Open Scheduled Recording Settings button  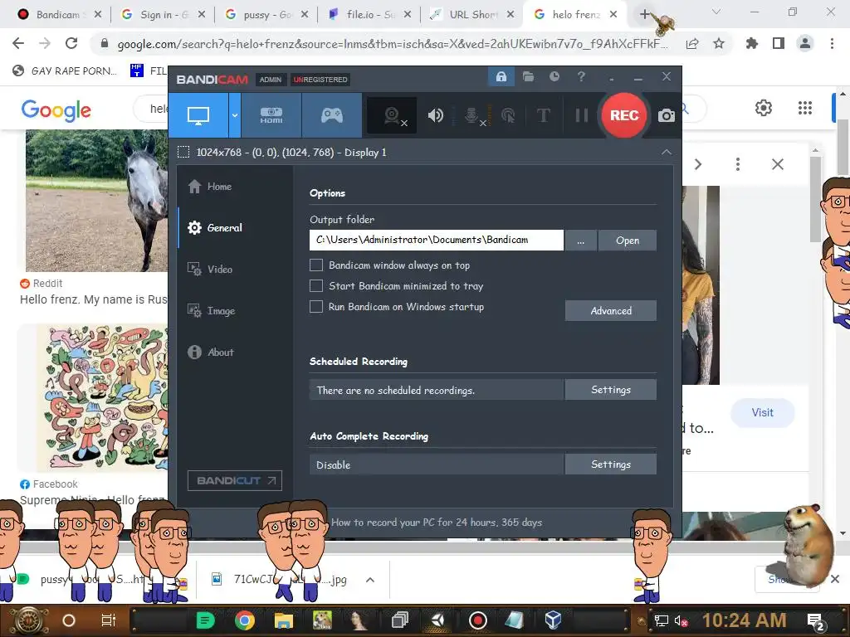pos(611,390)
